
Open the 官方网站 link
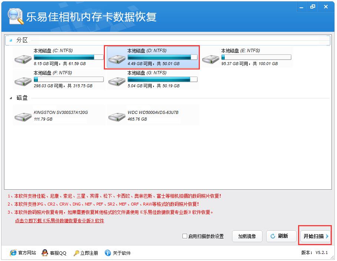click(27, 253)
